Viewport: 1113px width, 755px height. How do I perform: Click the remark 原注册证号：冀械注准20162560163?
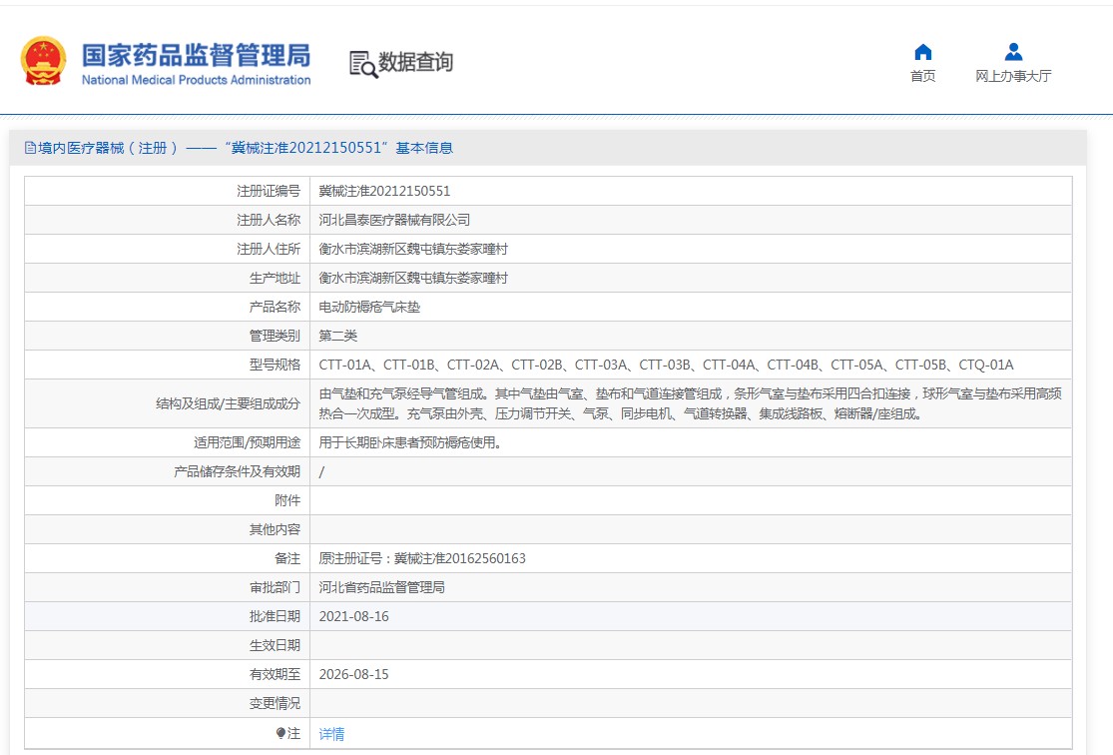422,559
